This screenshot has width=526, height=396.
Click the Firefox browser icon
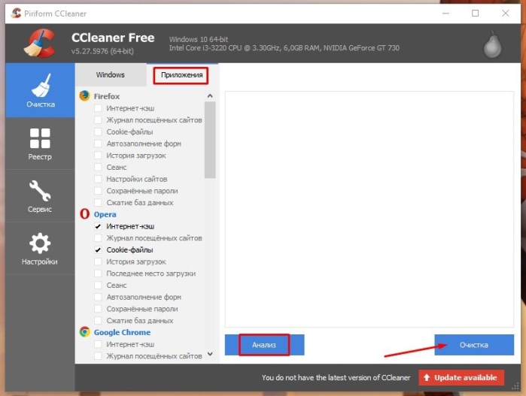(84, 96)
